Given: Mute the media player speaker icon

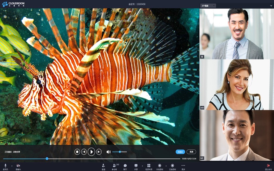Looking at the screenshot, I should click(108, 152).
